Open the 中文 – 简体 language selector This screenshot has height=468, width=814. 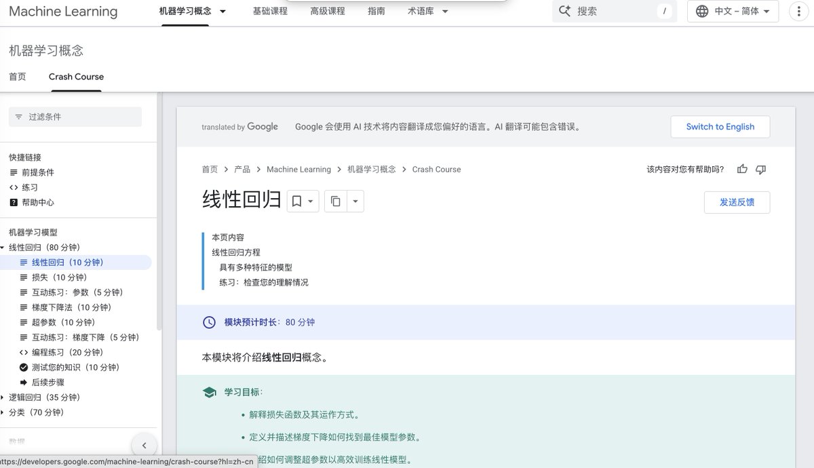[733, 11]
